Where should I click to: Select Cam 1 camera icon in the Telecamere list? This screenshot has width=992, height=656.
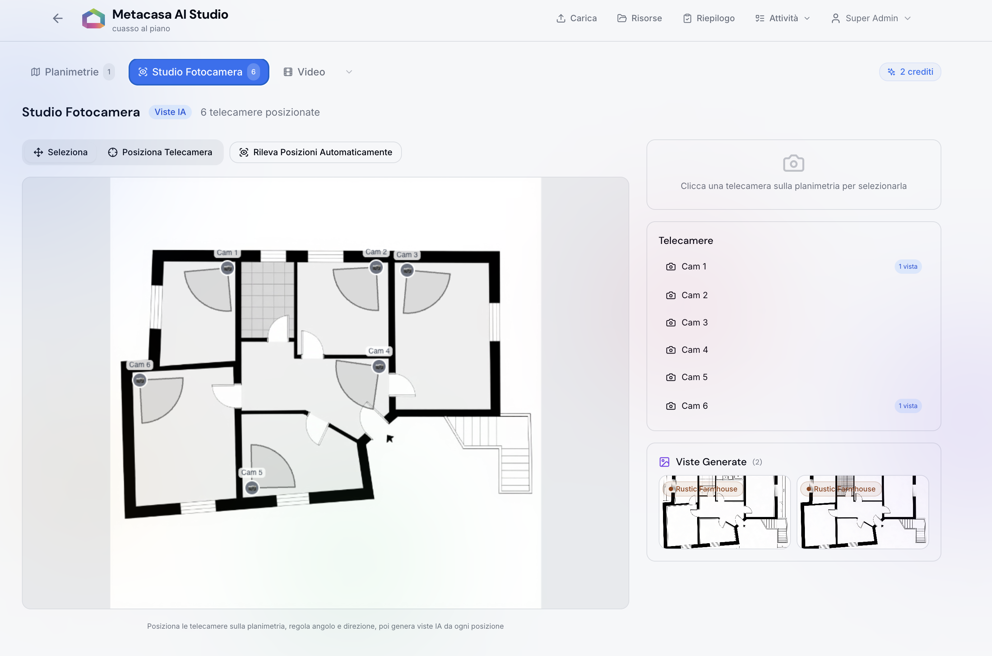[671, 266]
